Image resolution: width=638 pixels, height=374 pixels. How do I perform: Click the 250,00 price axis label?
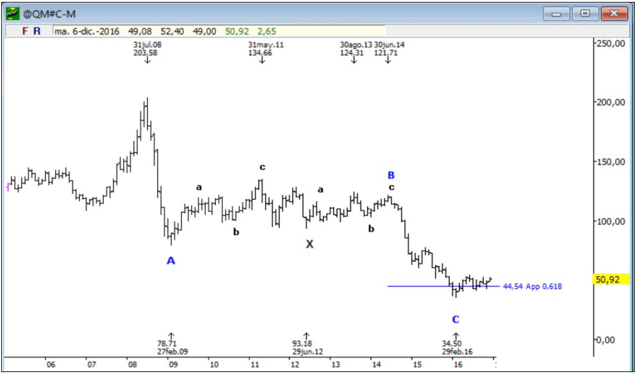click(x=610, y=44)
